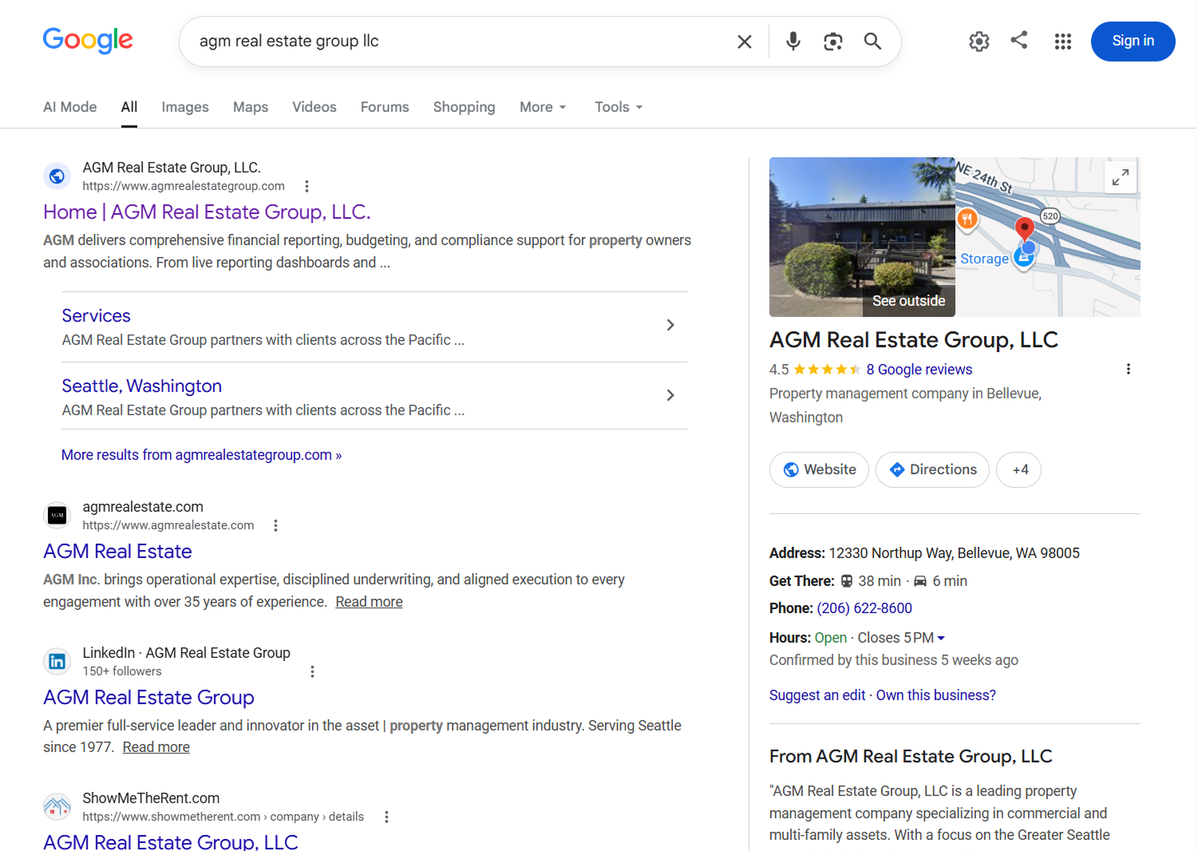This screenshot has width=1198, height=851.
Task: Open the Services sitelink
Action: (x=97, y=316)
